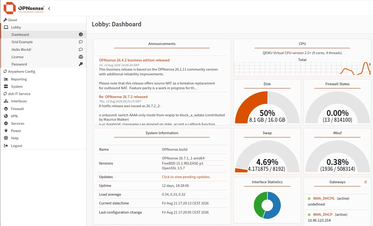Click the Services gear icon
Screen dimensions: 373x226
tap(6, 123)
